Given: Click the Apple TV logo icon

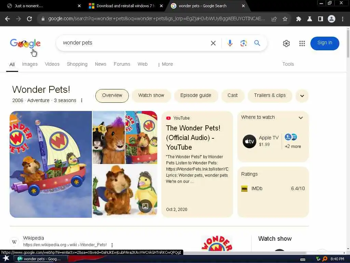Looking at the screenshot, I should 249,141.
